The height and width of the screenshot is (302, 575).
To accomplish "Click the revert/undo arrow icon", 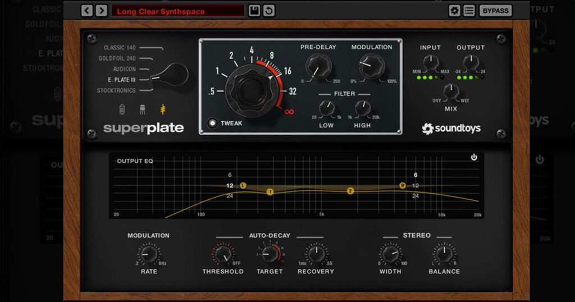I will (269, 11).
